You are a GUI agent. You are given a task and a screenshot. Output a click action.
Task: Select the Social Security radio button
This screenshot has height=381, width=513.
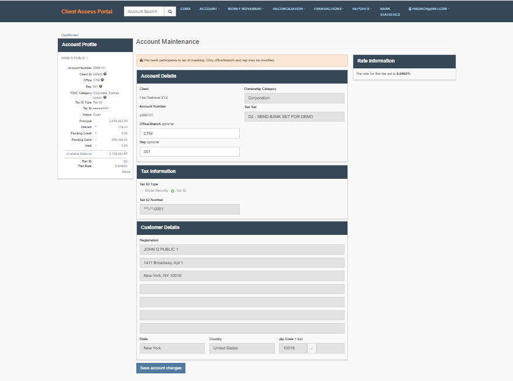click(x=142, y=191)
